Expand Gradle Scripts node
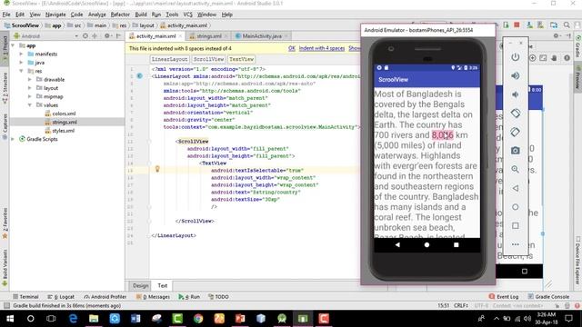This screenshot has height=327, width=582. click(13, 139)
